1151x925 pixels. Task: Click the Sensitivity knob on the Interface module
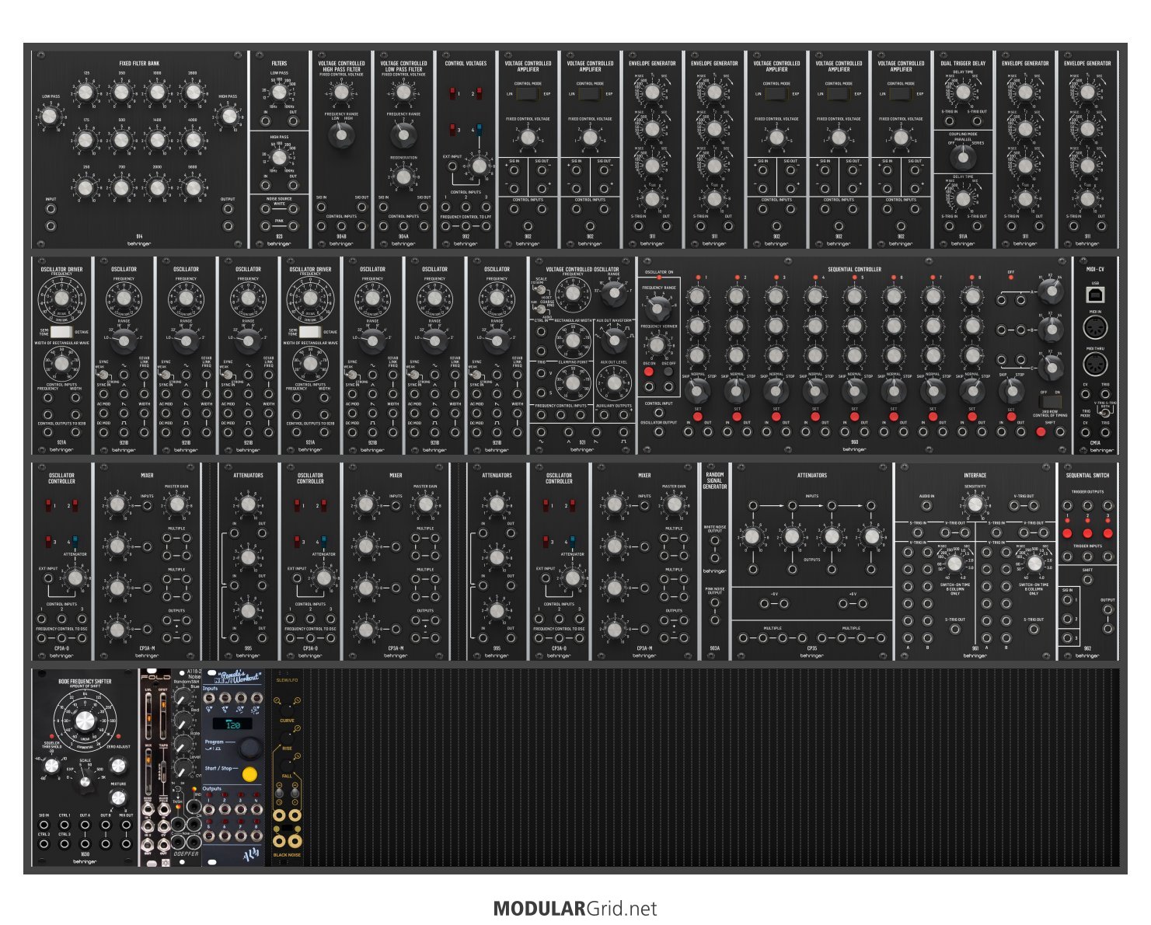975,504
